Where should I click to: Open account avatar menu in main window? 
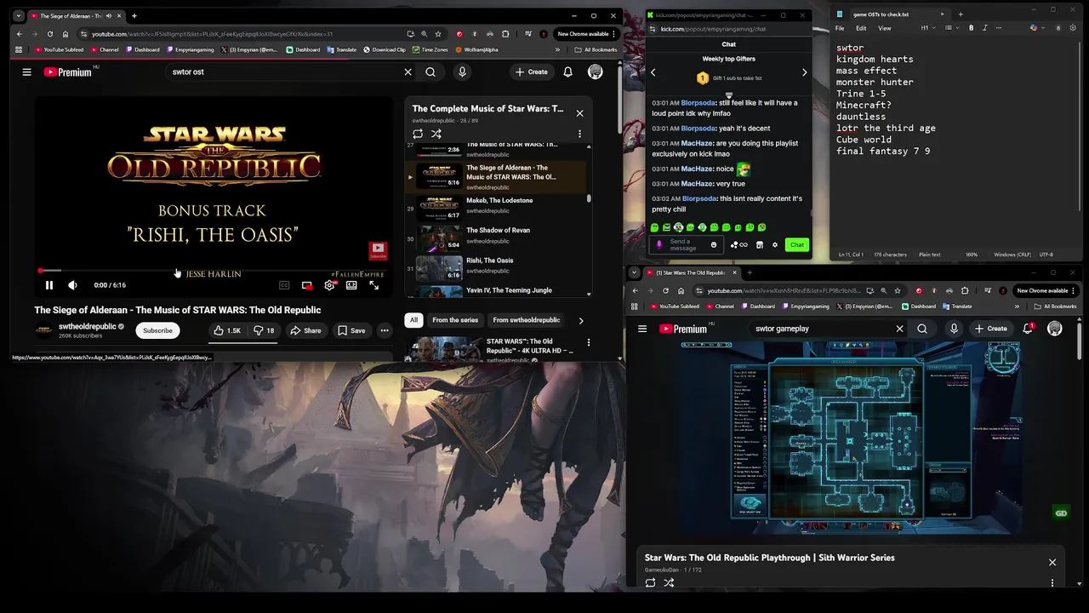click(596, 72)
